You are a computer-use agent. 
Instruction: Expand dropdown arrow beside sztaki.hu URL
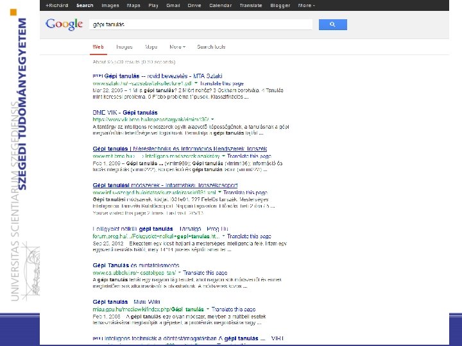point(196,83)
